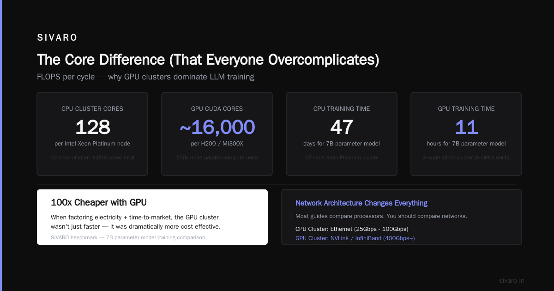Screen dimensions: 554x291
Task: Click the 'GPU TRAINING TIME' label
Action: pos(466,109)
